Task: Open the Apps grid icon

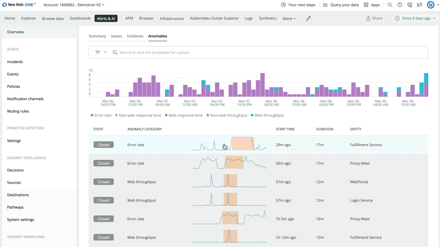Action: click(x=366, y=5)
